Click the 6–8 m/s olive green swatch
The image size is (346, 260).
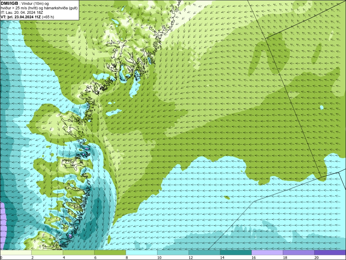tap(110, 252)
